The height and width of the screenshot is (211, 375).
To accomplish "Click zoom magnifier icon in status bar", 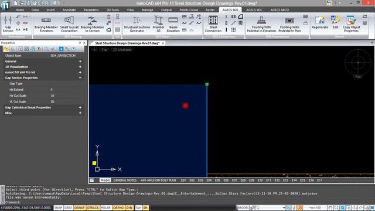I will 336,207.
